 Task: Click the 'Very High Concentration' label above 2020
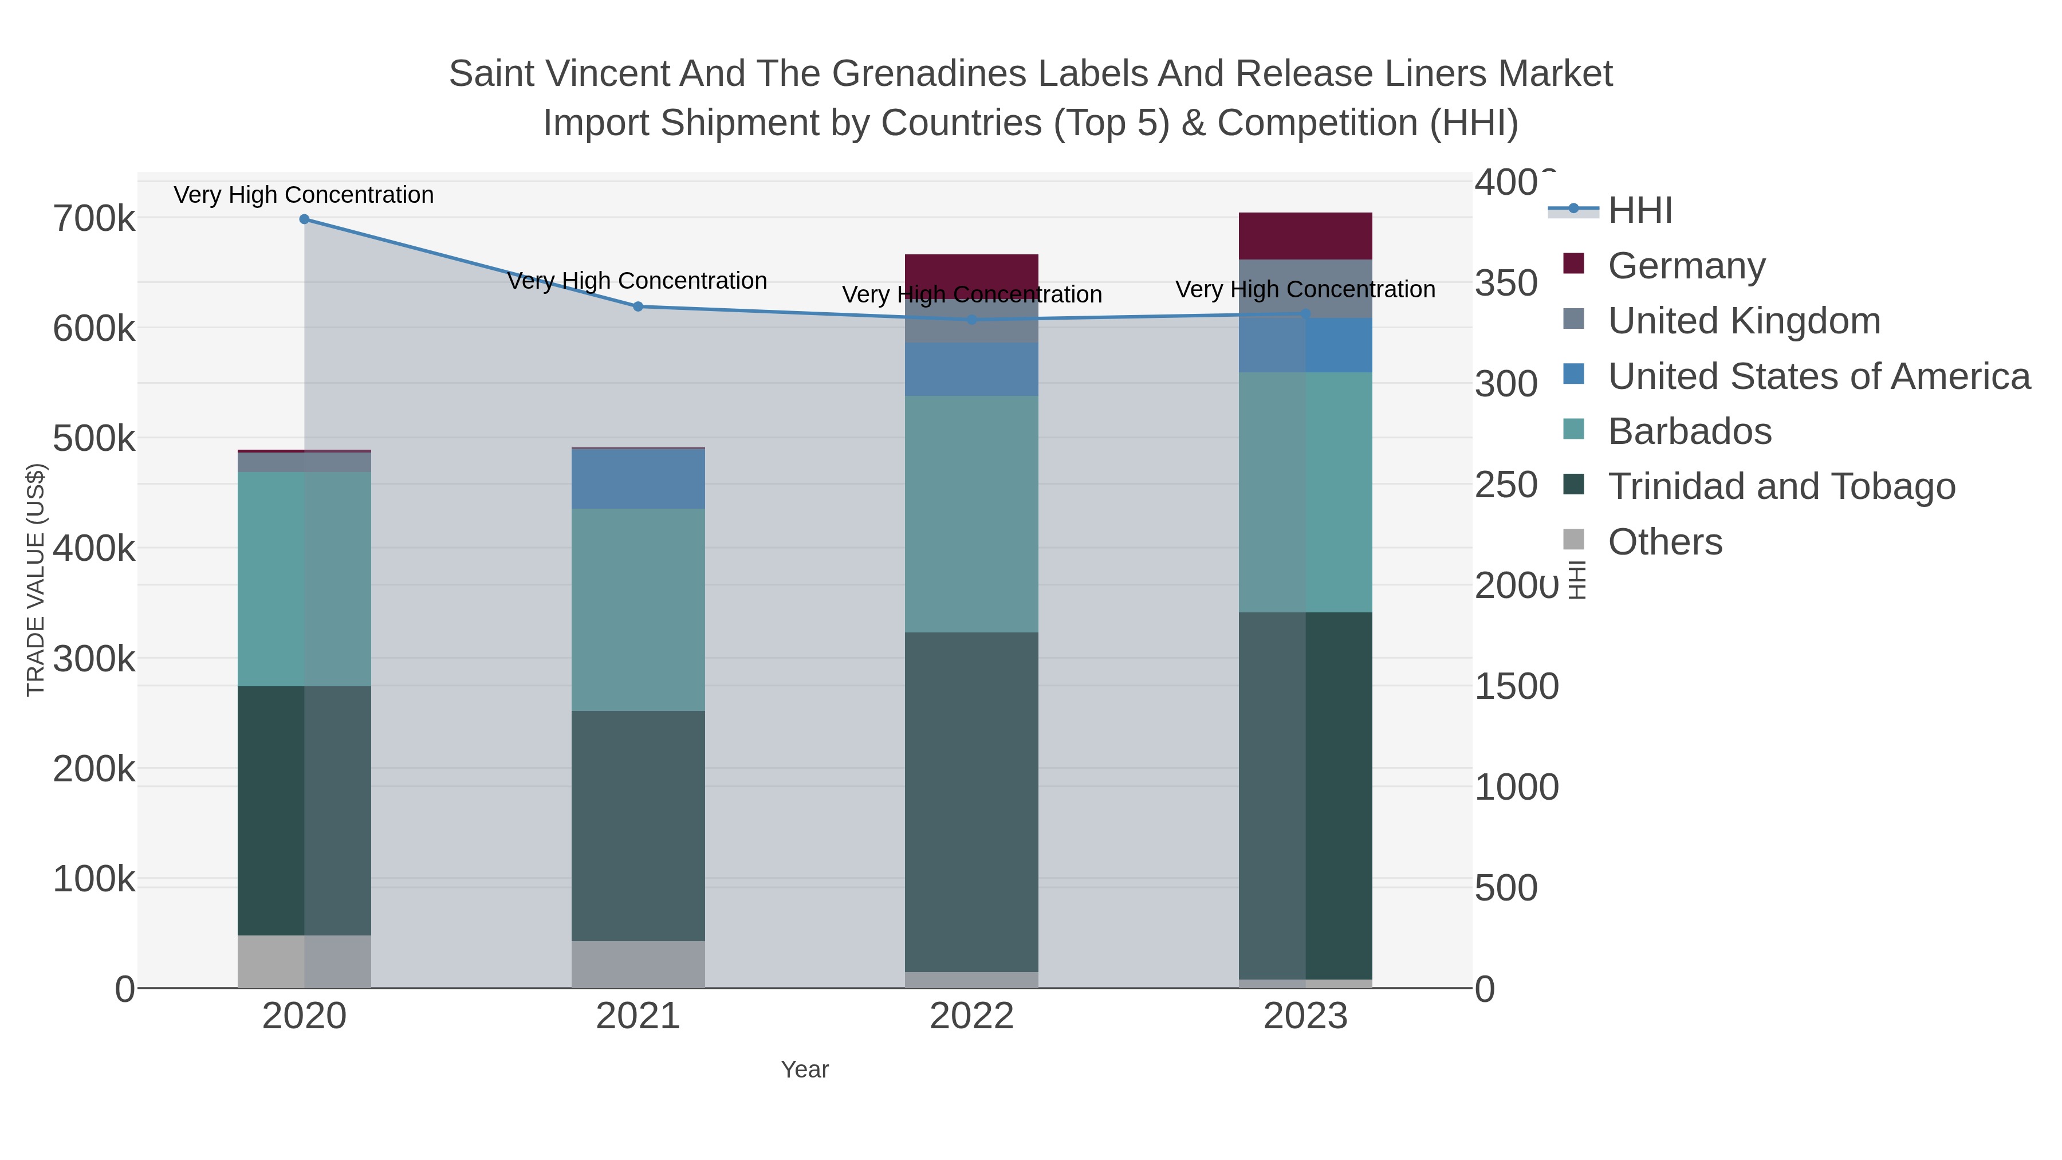[x=304, y=195]
